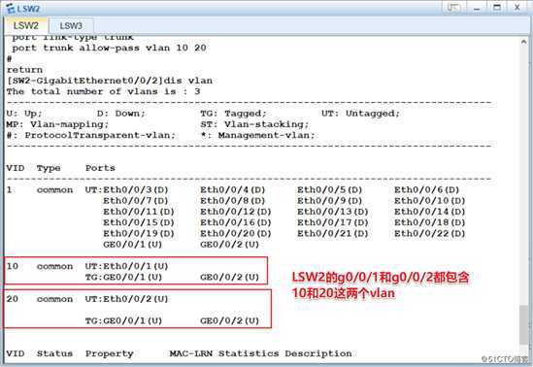Click the Eth0/0/22(D) port entry
Image resolution: width=533 pixels, height=367 pixels.
[430, 233]
